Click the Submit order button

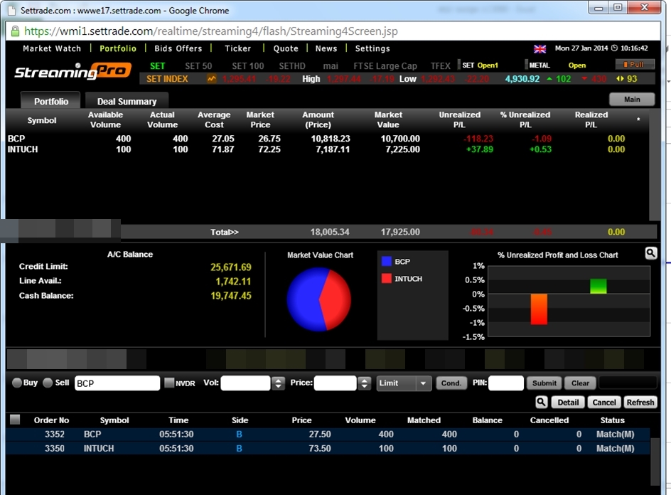coord(544,383)
